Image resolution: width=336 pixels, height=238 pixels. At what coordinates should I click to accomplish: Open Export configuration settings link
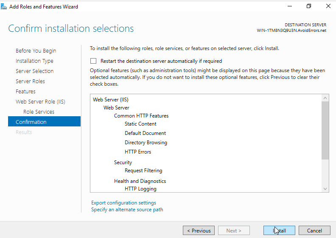pos(123,203)
